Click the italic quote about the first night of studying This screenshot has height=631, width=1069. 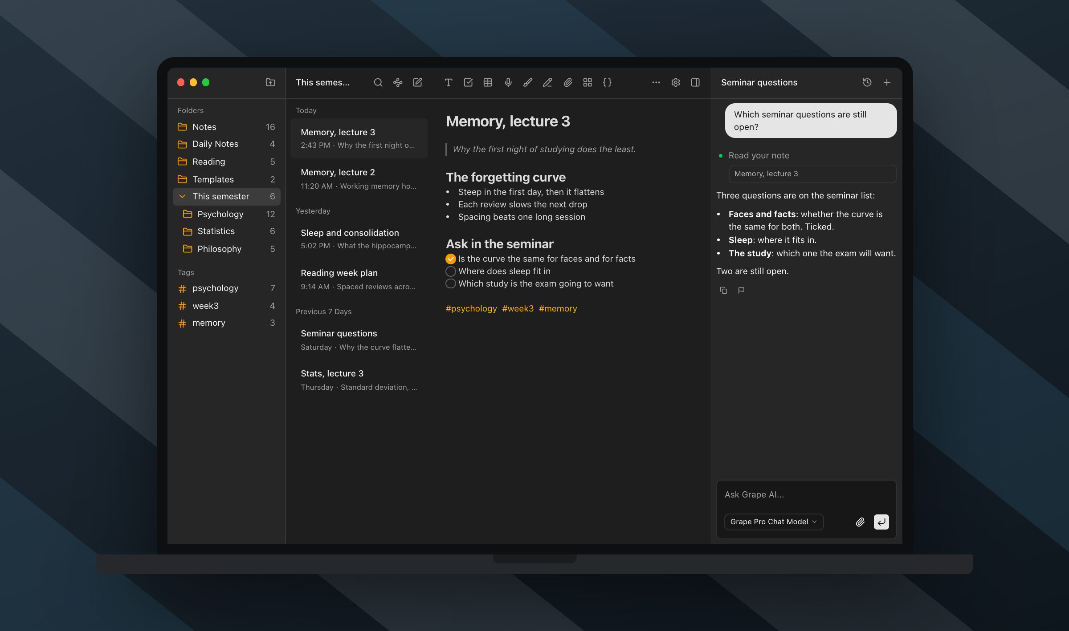coord(544,150)
